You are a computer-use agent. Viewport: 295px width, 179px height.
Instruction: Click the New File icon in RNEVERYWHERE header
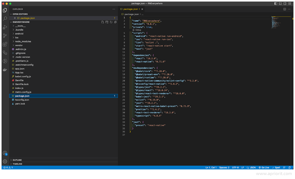(102, 22)
